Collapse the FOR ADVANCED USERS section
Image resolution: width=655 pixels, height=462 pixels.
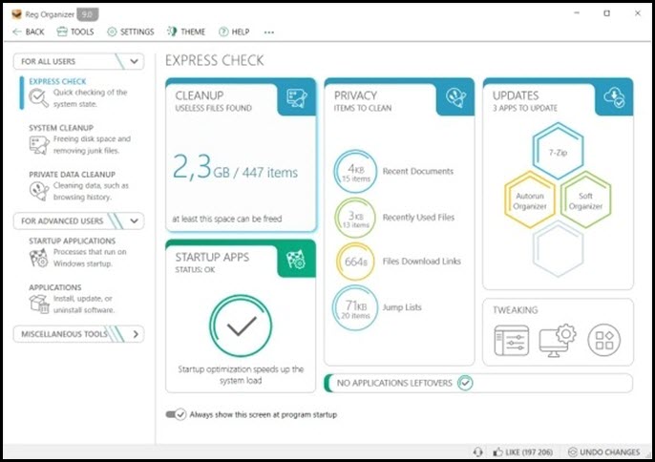coord(134,220)
